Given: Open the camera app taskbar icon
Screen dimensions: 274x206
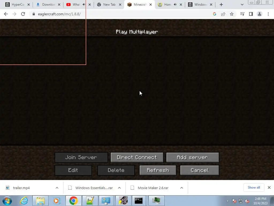Looking at the screenshot, I should (123, 201).
